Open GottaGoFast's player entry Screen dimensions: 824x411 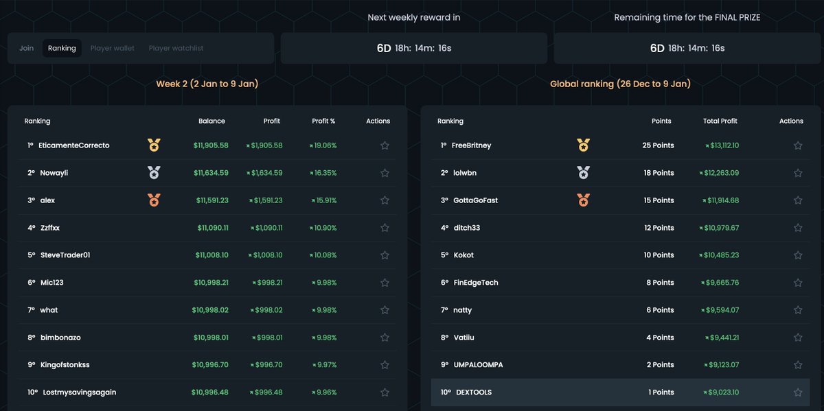tap(475, 200)
